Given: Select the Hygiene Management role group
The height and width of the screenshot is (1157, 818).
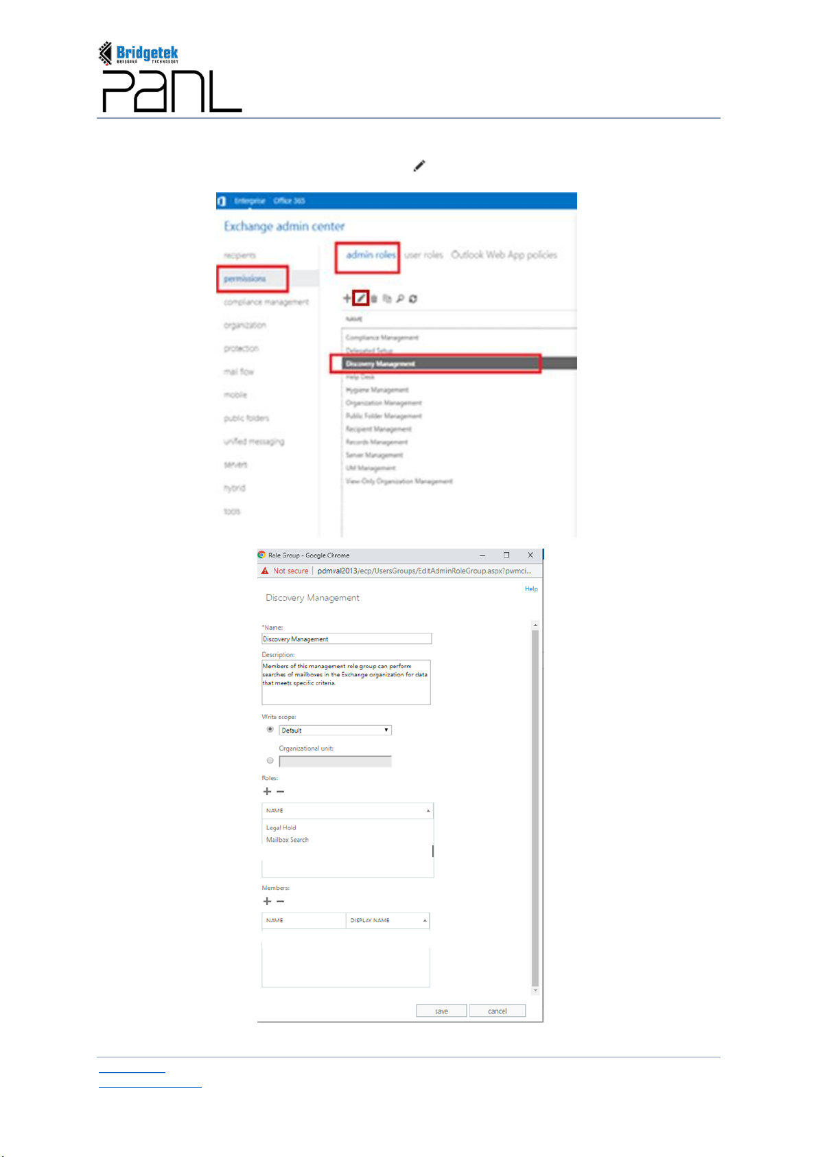Looking at the screenshot, I should [x=377, y=390].
